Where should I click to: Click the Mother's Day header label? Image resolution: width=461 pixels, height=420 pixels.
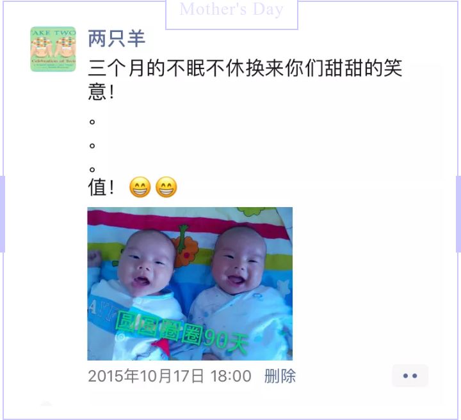coord(232,10)
